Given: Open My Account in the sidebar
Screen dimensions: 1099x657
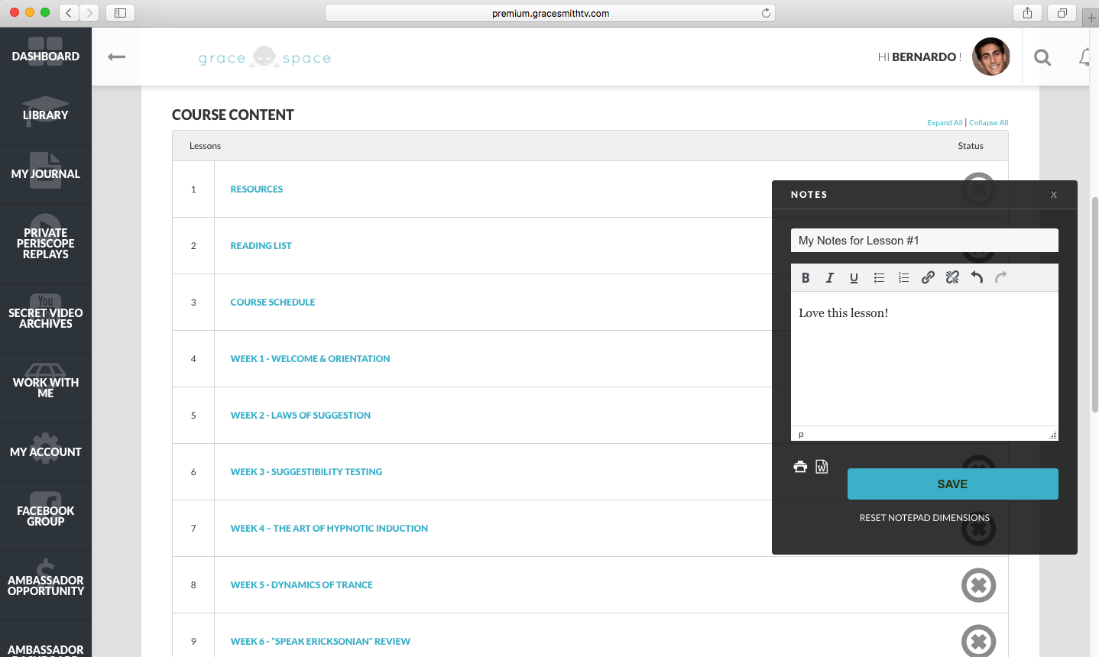Looking at the screenshot, I should pyautogui.click(x=46, y=452).
